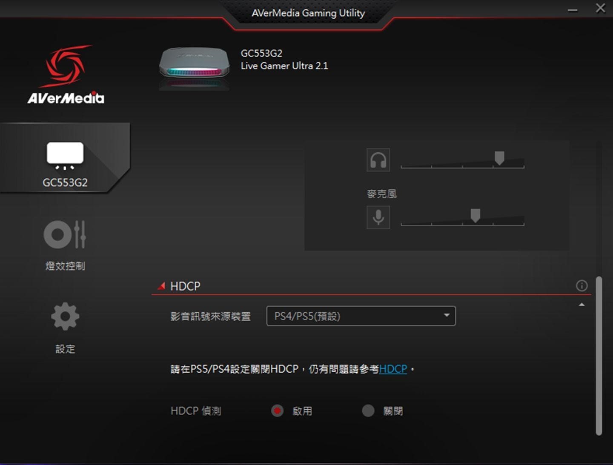This screenshot has height=465, width=613.
Task: Click the headphone audio output icon
Action: 378,160
